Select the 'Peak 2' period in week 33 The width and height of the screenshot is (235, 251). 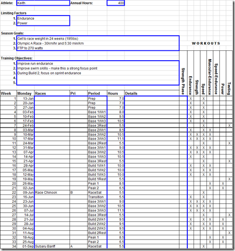pyautogui.click(x=97, y=242)
